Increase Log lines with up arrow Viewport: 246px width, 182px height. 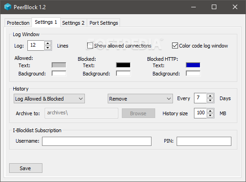47,43
